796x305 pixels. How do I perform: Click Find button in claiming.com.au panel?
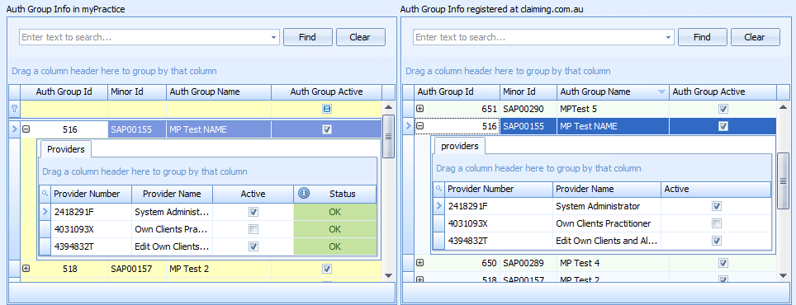(702, 37)
